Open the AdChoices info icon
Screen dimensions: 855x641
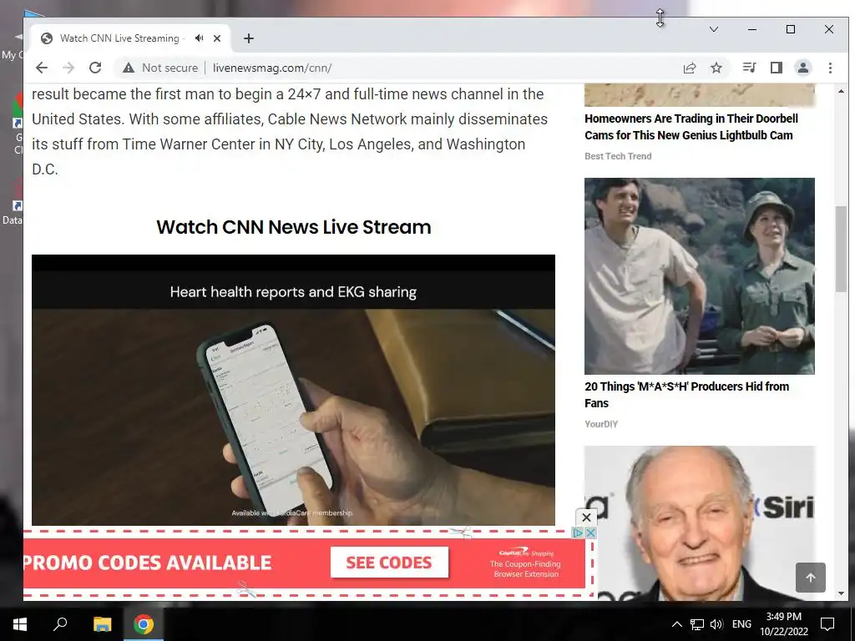tap(578, 532)
